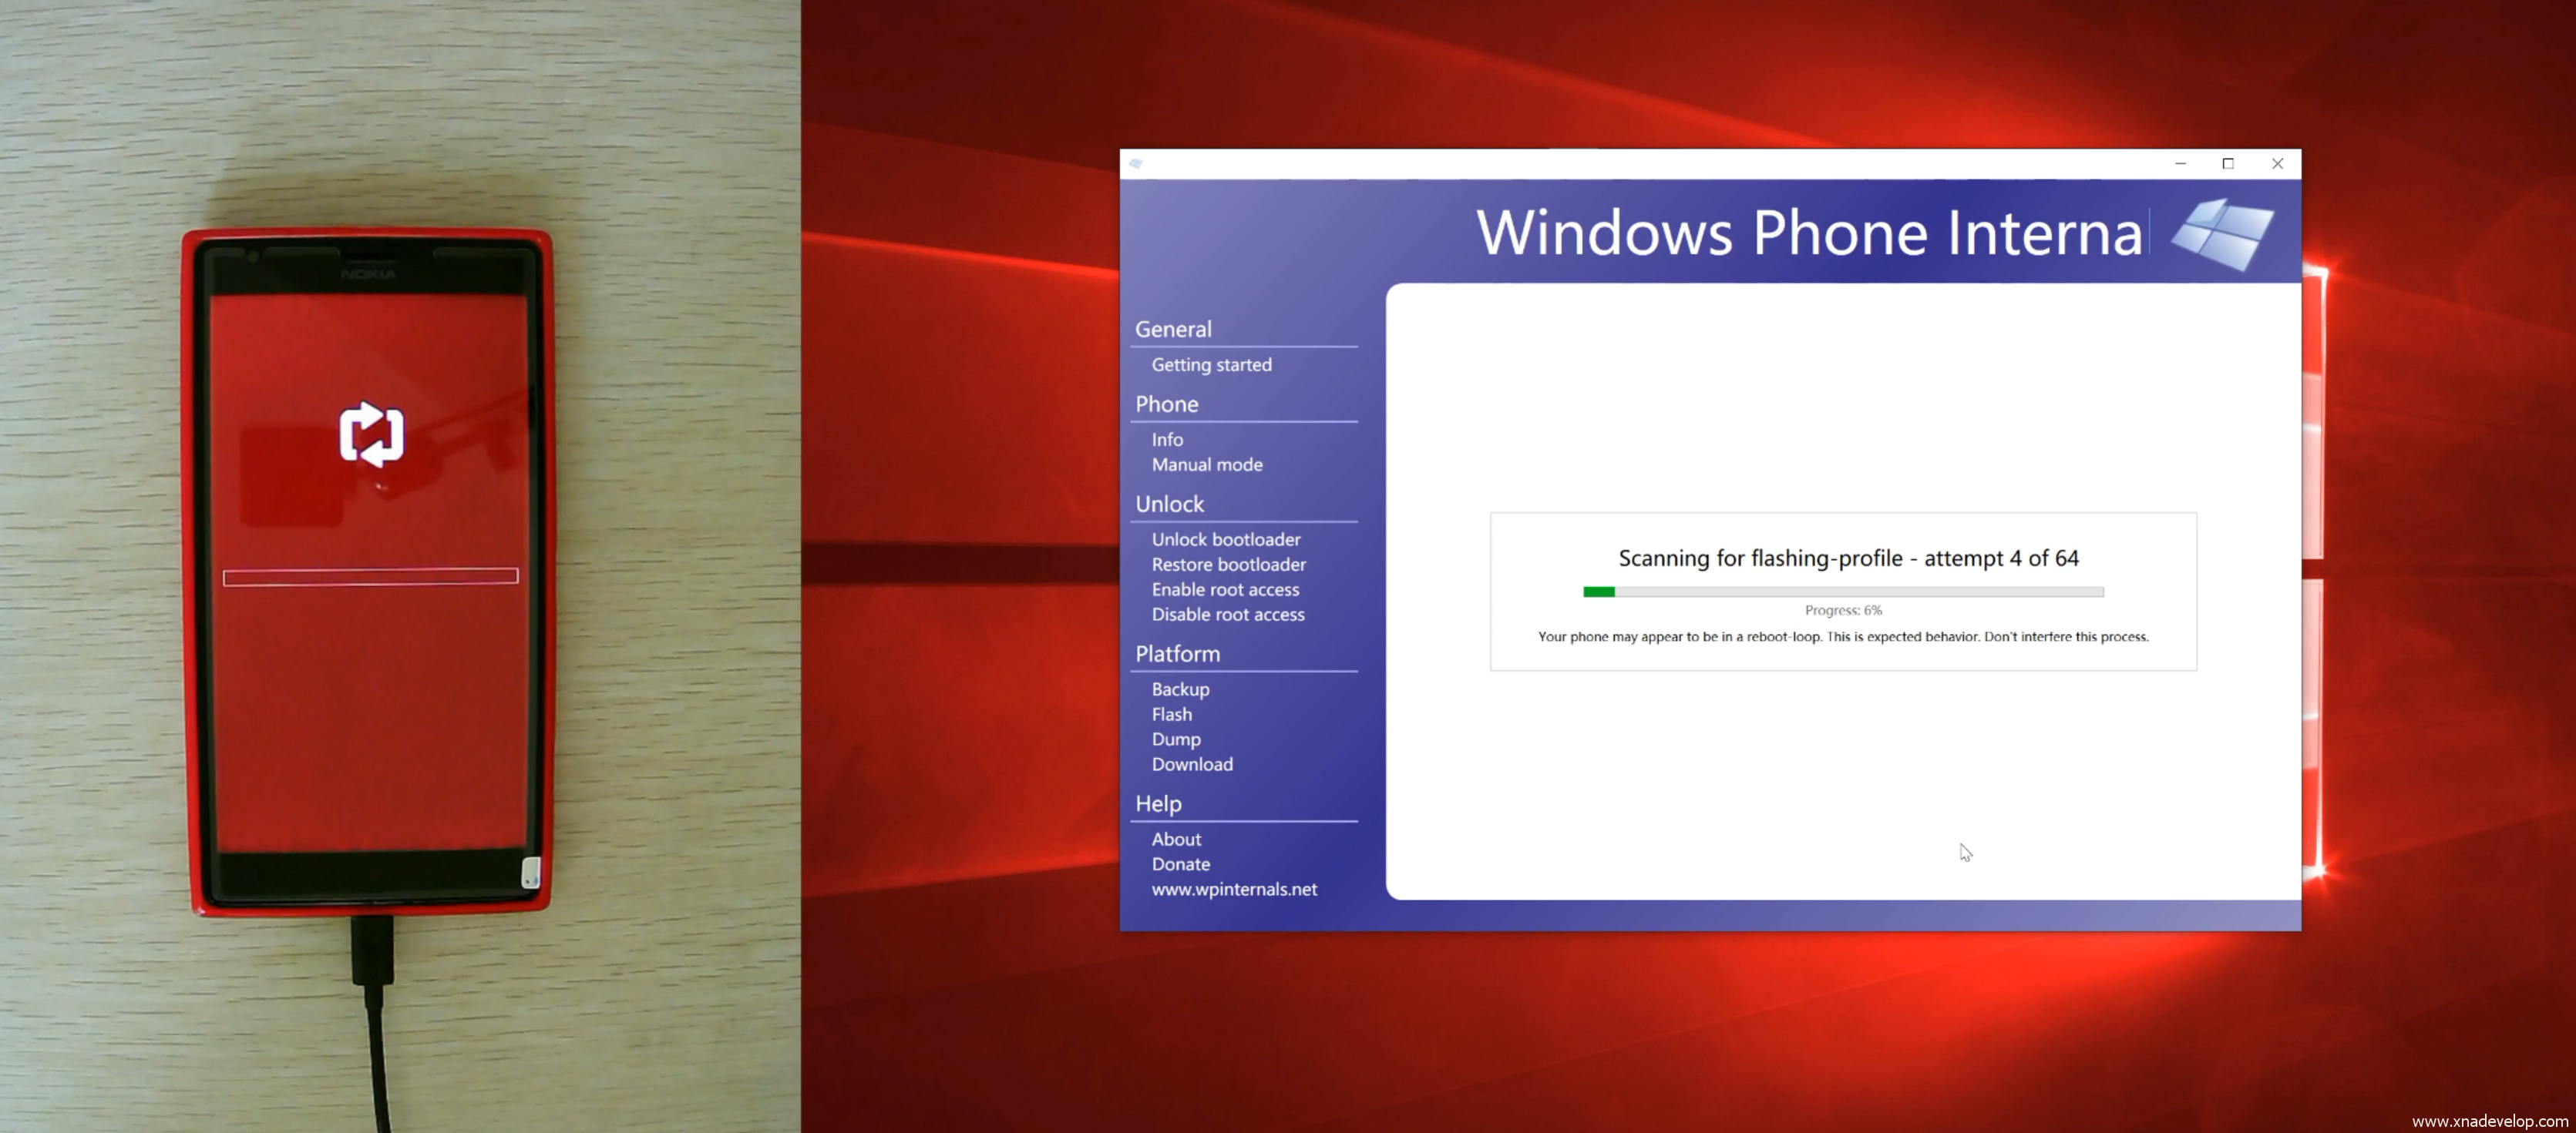Go to the Dump page
The image size is (2576, 1133).
(x=1175, y=739)
